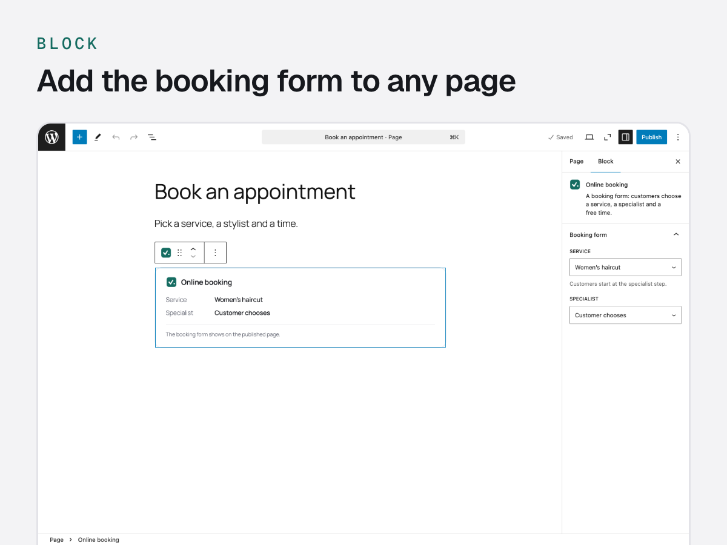727x545 pixels.
Task: Click the sidebar block description text
Action: coord(634,205)
